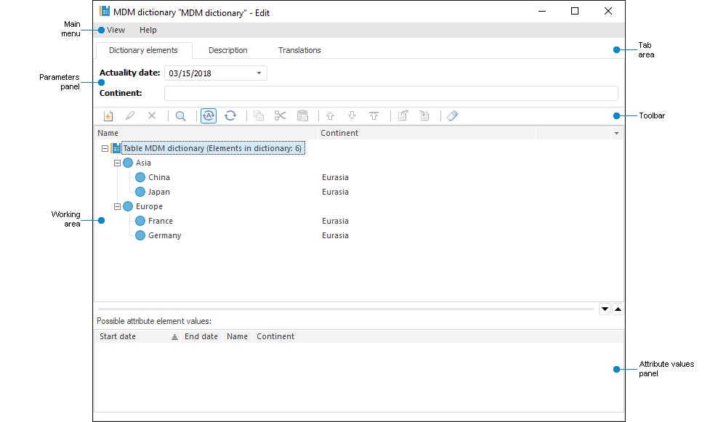Click the circle icon beside Asia
718x422 pixels.
click(x=128, y=163)
